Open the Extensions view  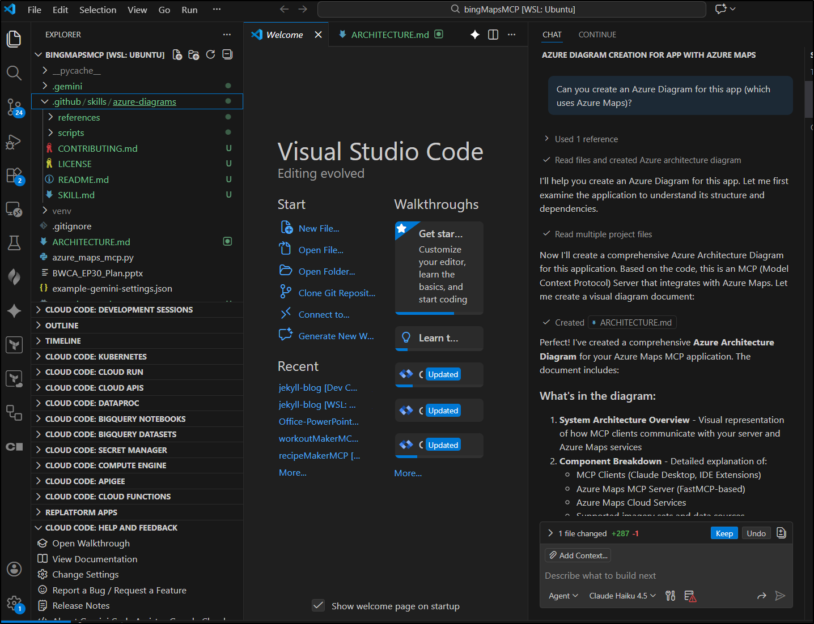(x=14, y=176)
